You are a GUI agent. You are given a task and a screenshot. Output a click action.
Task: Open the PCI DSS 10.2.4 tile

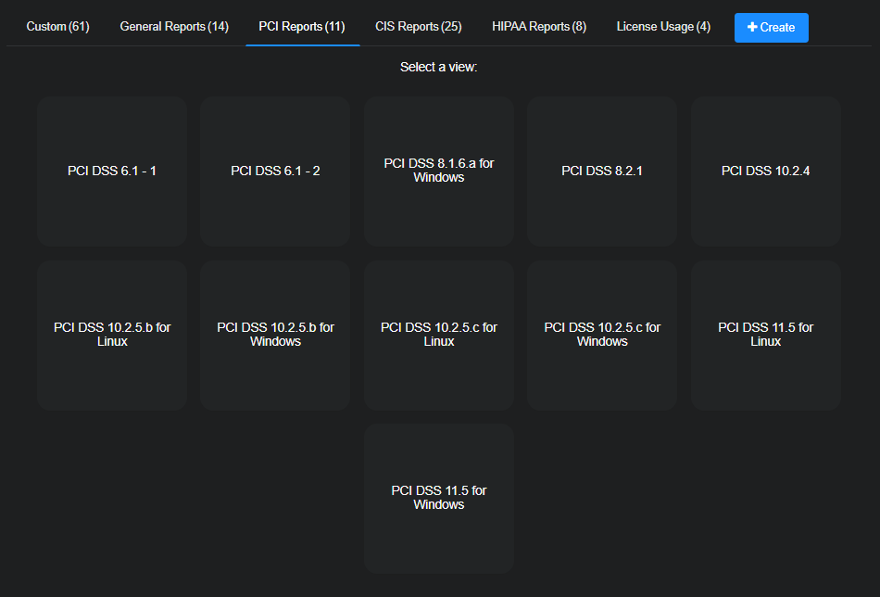coord(766,171)
